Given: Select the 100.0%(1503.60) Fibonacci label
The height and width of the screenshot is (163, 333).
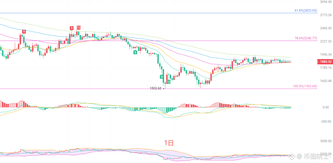Looking at the screenshot, I should [x=305, y=86].
